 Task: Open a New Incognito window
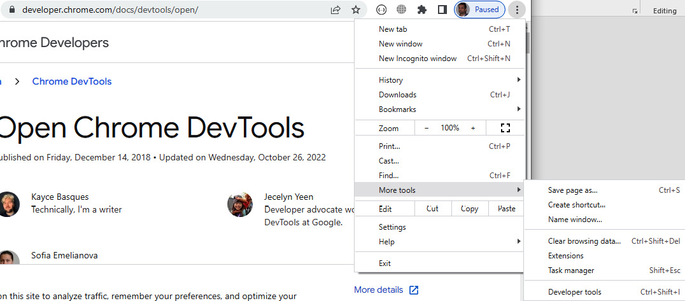439,59
